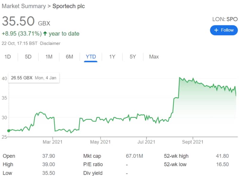Click the green dot chart marker
This screenshot has width=239, height=176.
click(x=9, y=131)
